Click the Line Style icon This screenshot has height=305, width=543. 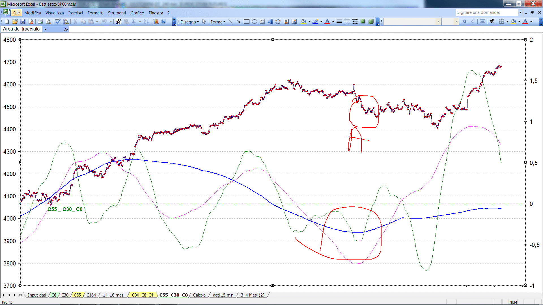point(339,21)
